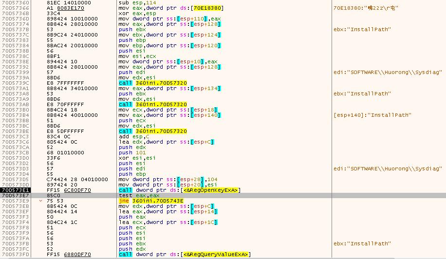Click the call RegQueryValueExA instruction
This screenshot has height=259, width=446.
(184, 254)
